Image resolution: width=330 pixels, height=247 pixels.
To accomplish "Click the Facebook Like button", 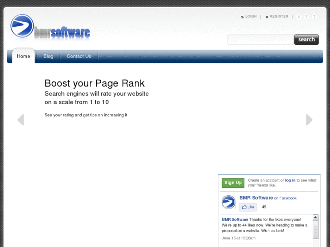I will tap(248, 207).
